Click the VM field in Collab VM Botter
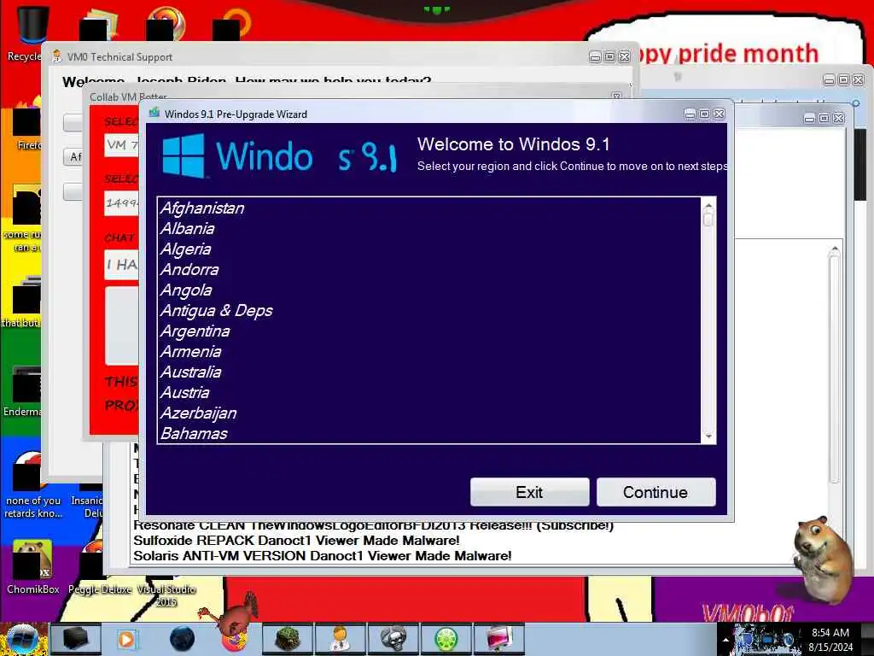The image size is (874, 656). 121,145
